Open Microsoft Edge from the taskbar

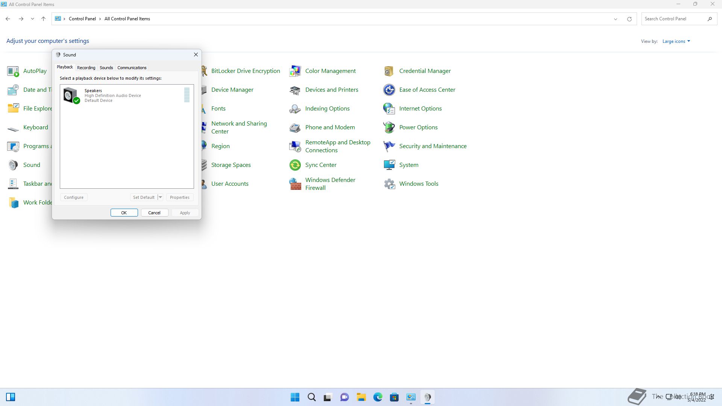pos(378,397)
